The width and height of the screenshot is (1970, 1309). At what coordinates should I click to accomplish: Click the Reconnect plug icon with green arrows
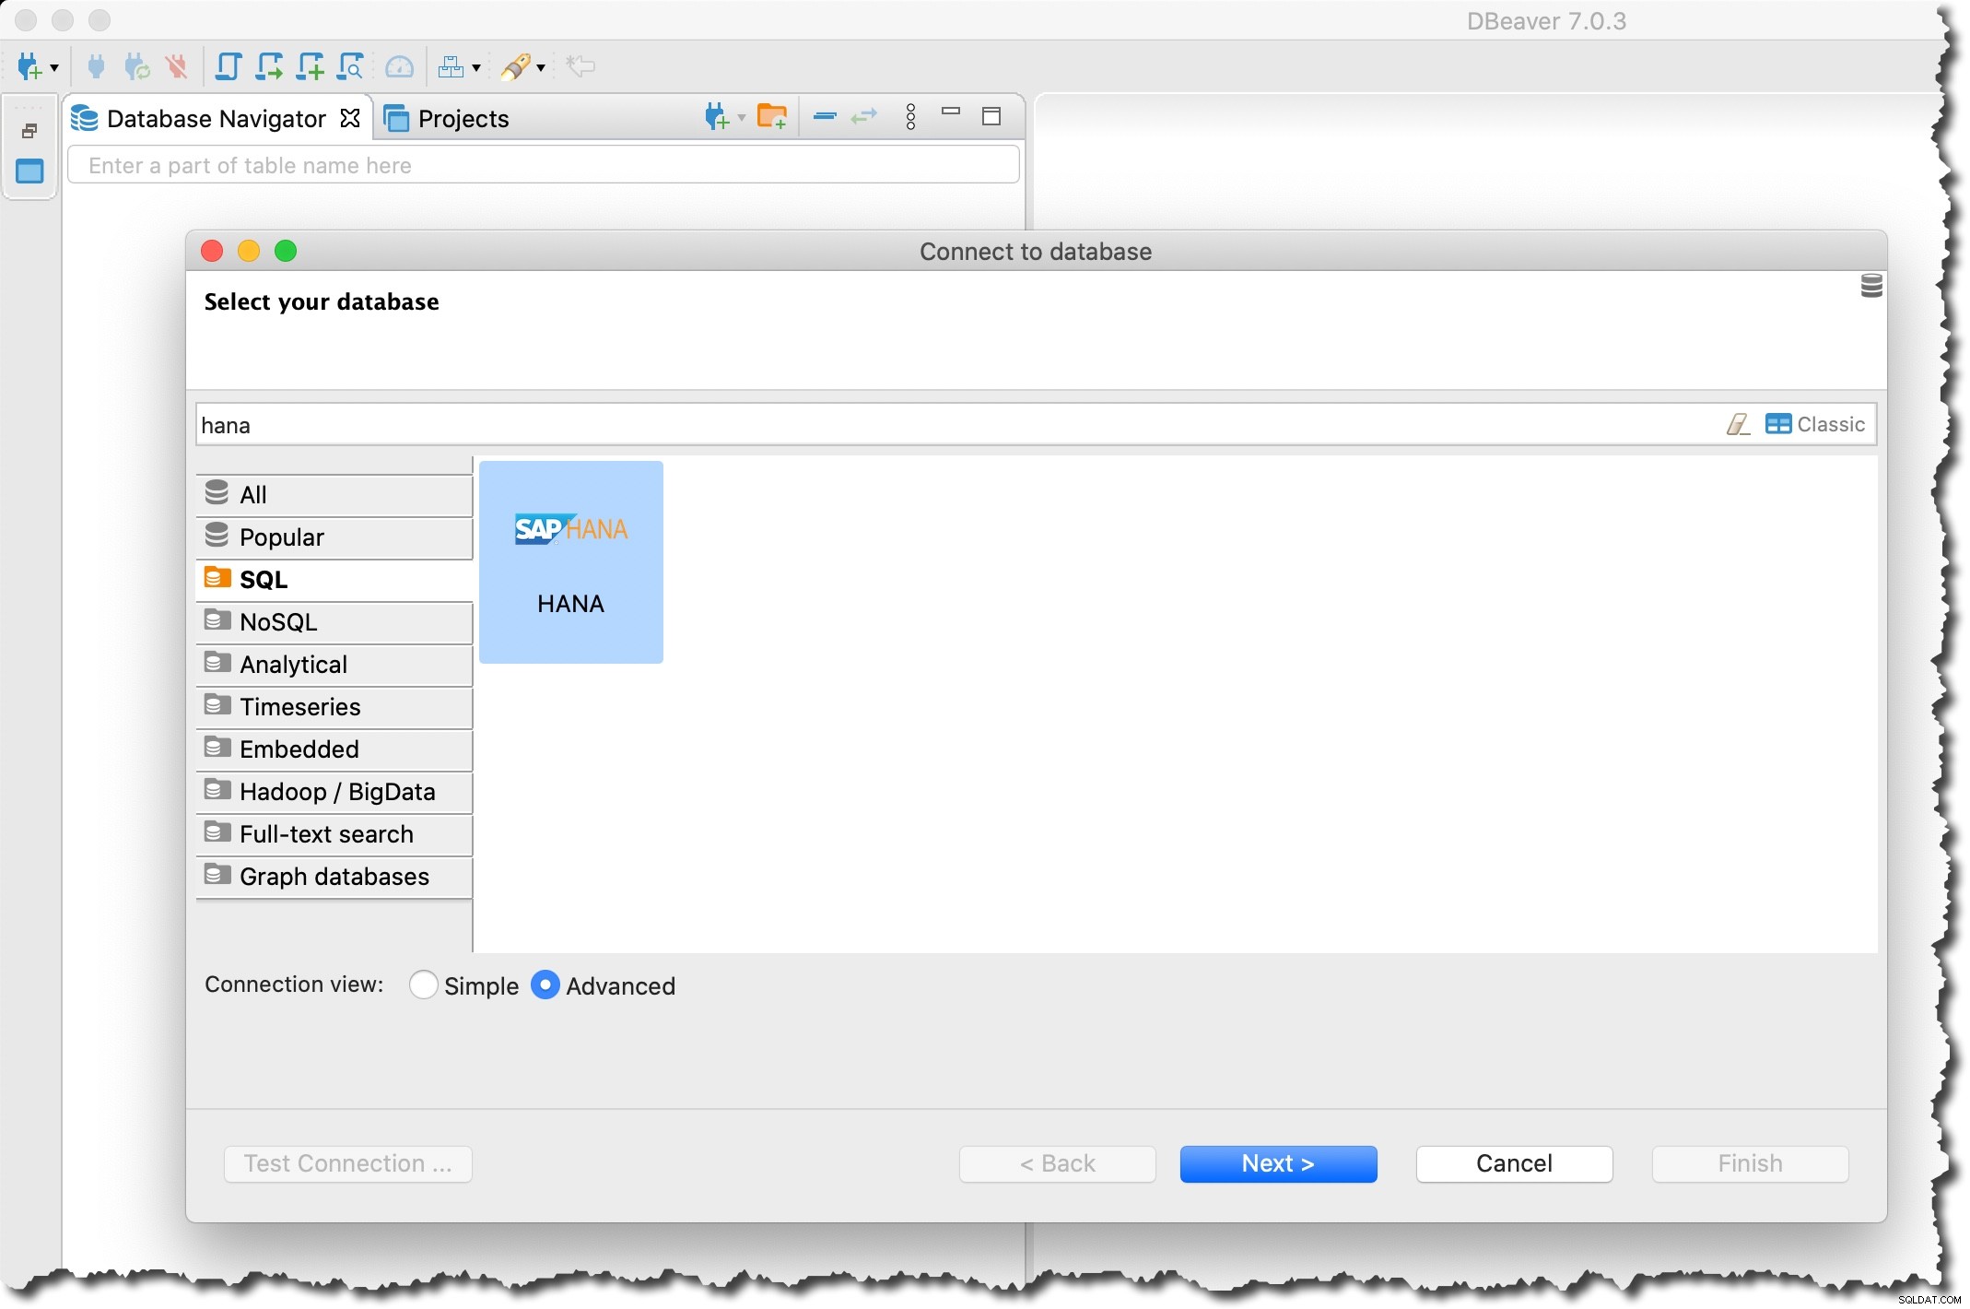click(x=136, y=66)
